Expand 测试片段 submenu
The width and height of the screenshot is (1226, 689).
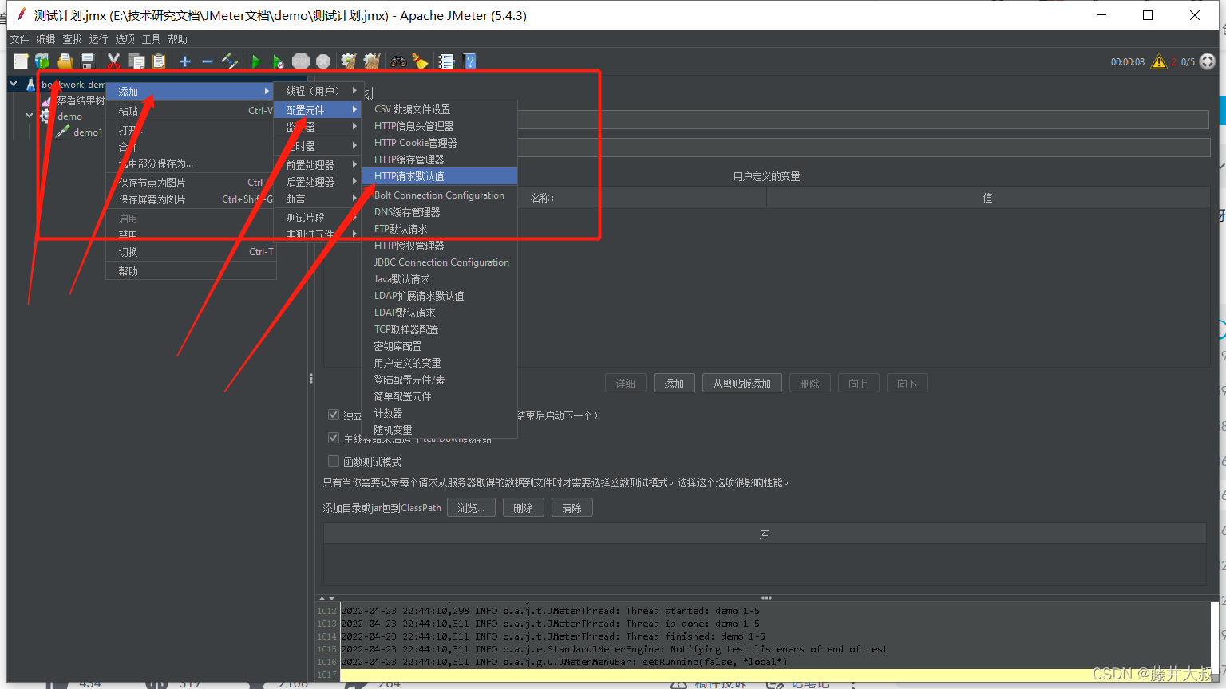(318, 218)
